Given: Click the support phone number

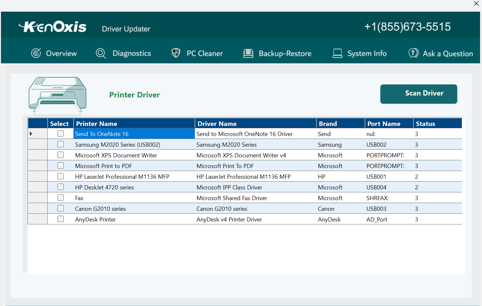Looking at the screenshot, I should [408, 27].
